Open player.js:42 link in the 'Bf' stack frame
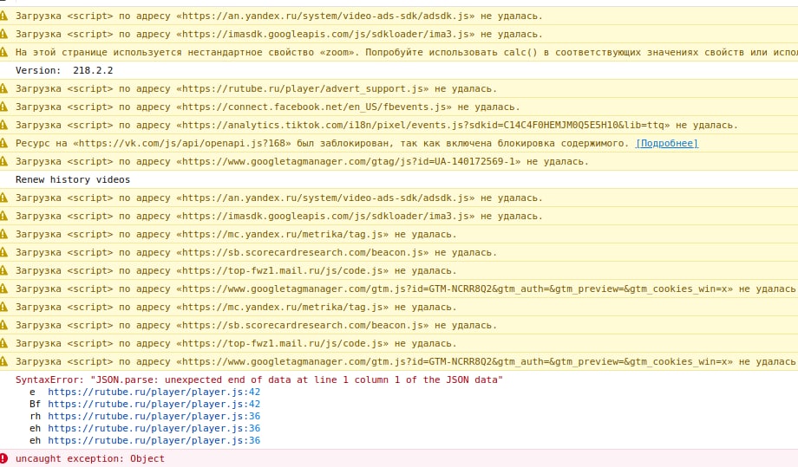 click(x=154, y=404)
